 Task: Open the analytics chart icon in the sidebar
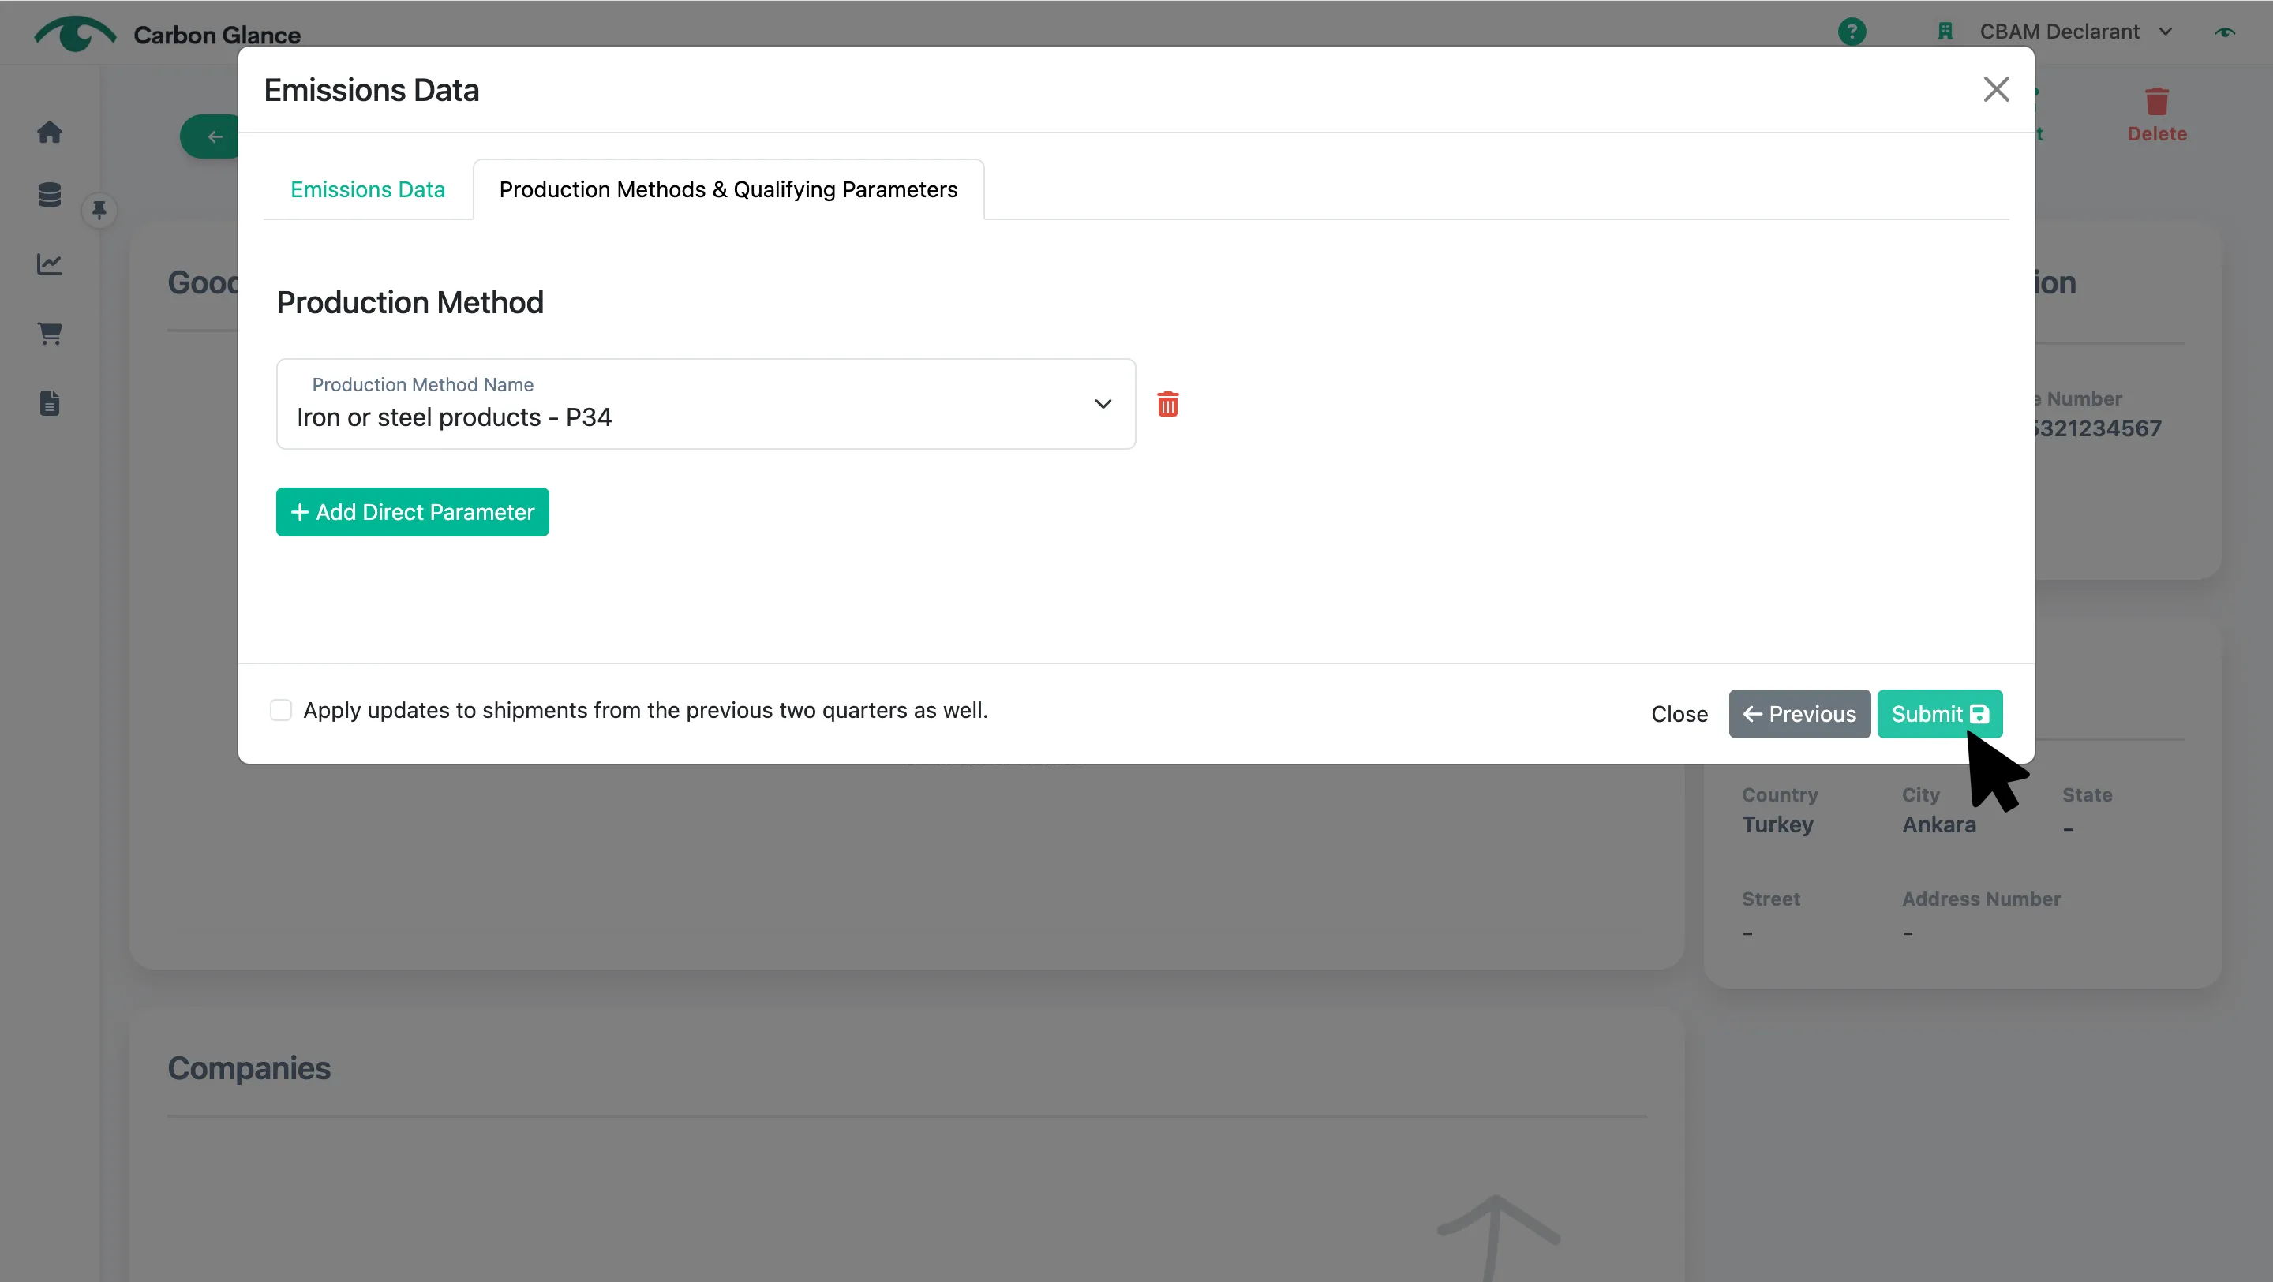click(x=50, y=264)
